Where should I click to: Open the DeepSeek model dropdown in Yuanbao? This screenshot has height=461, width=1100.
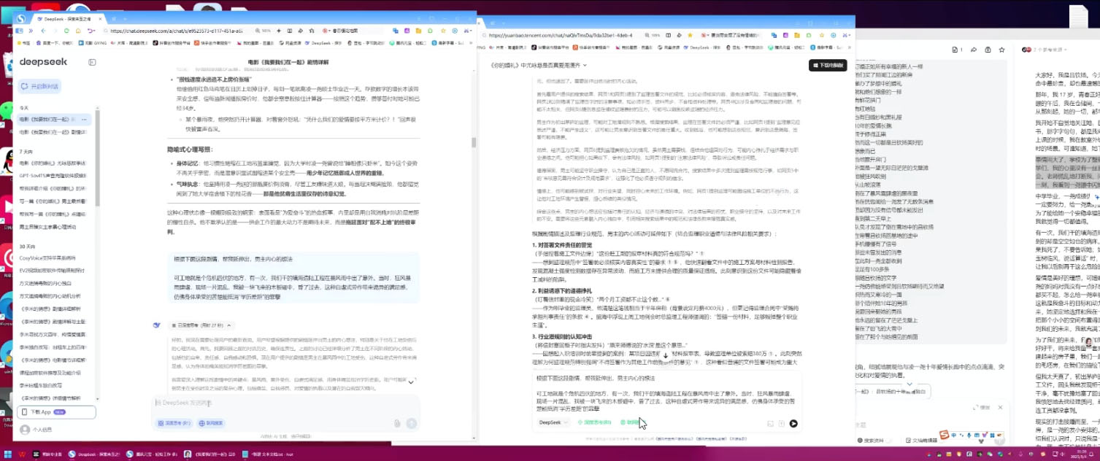(553, 422)
